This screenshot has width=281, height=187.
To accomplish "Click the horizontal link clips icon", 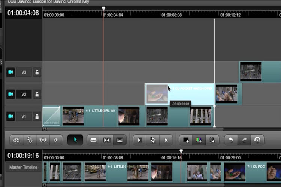I will [16, 140].
